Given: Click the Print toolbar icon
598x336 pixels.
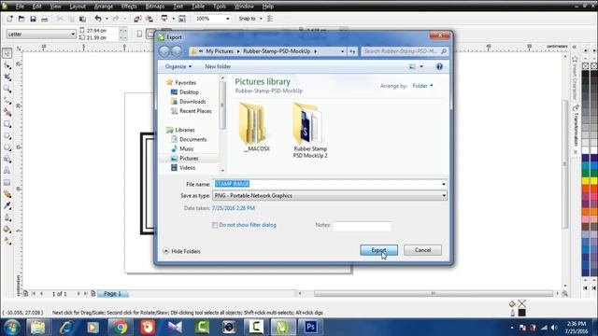Looking at the screenshot, I should coord(44,19).
